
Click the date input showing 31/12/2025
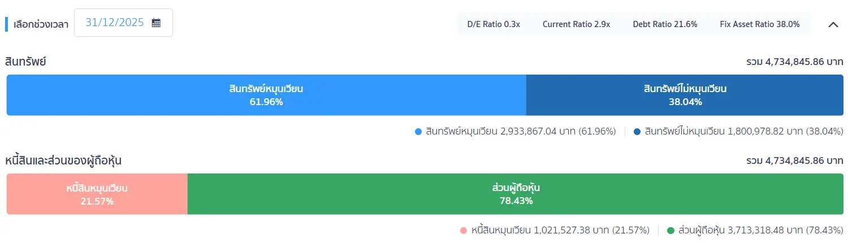click(123, 23)
